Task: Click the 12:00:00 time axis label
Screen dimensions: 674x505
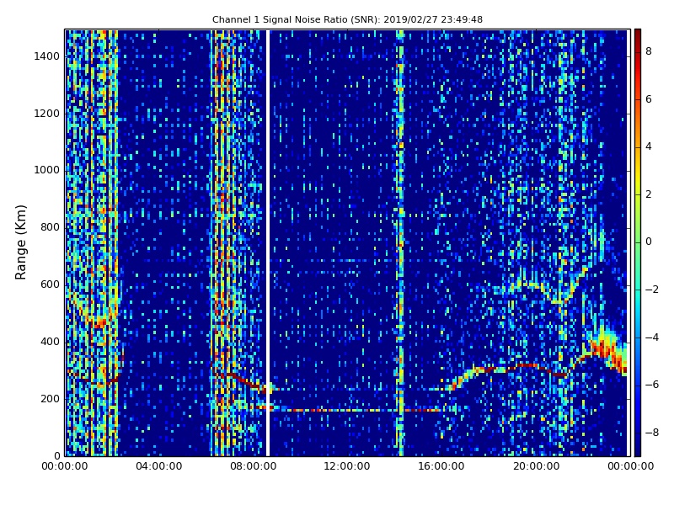Action: [347, 466]
